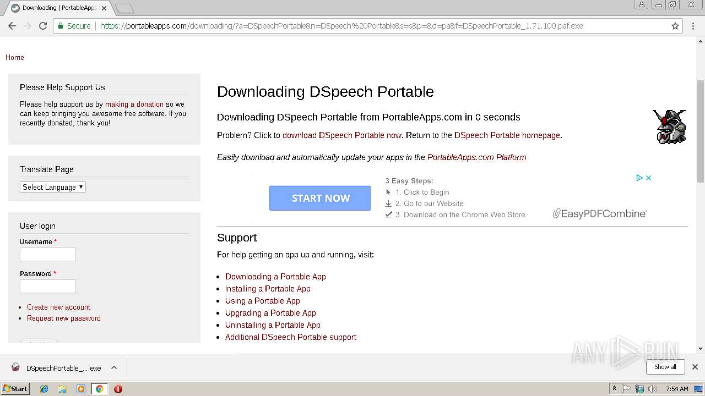Open Additional DSpeech Portable support link
This screenshot has height=396, width=705.
(291, 337)
